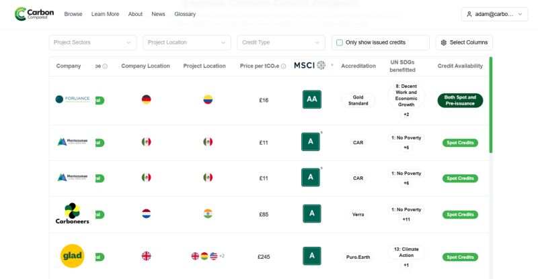538x279 pixels.
Task: Click Bolivia flag in glad project locations
Action: click(204, 256)
